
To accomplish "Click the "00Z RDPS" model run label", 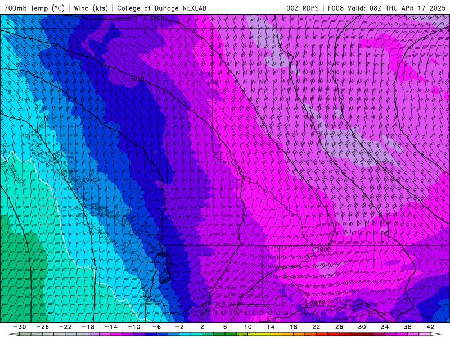I will click(x=303, y=8).
